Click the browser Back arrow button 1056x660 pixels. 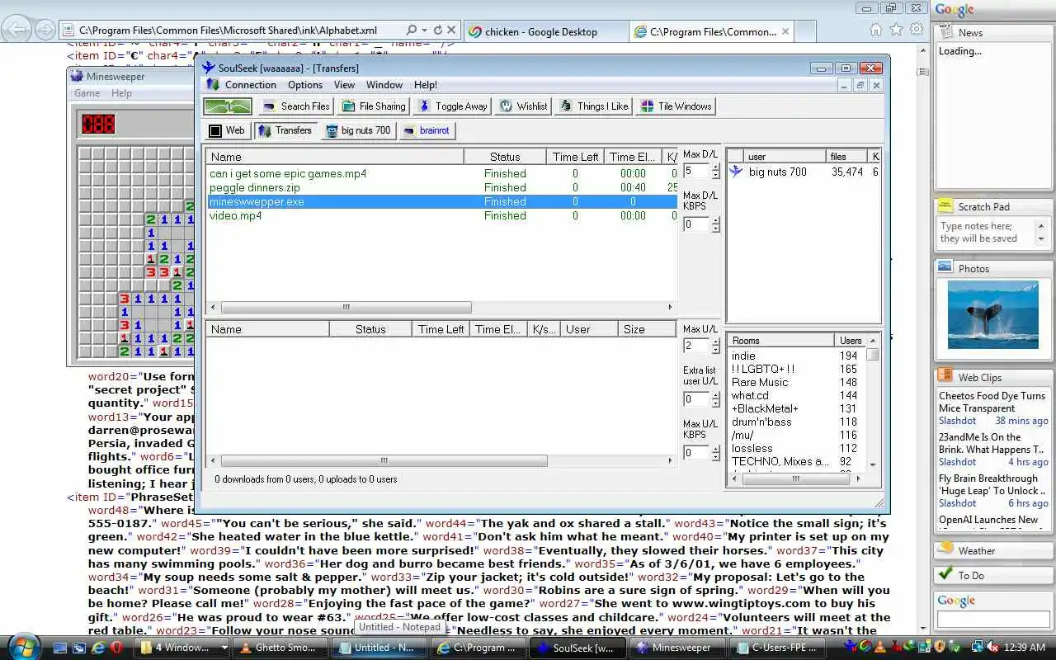pos(18,30)
